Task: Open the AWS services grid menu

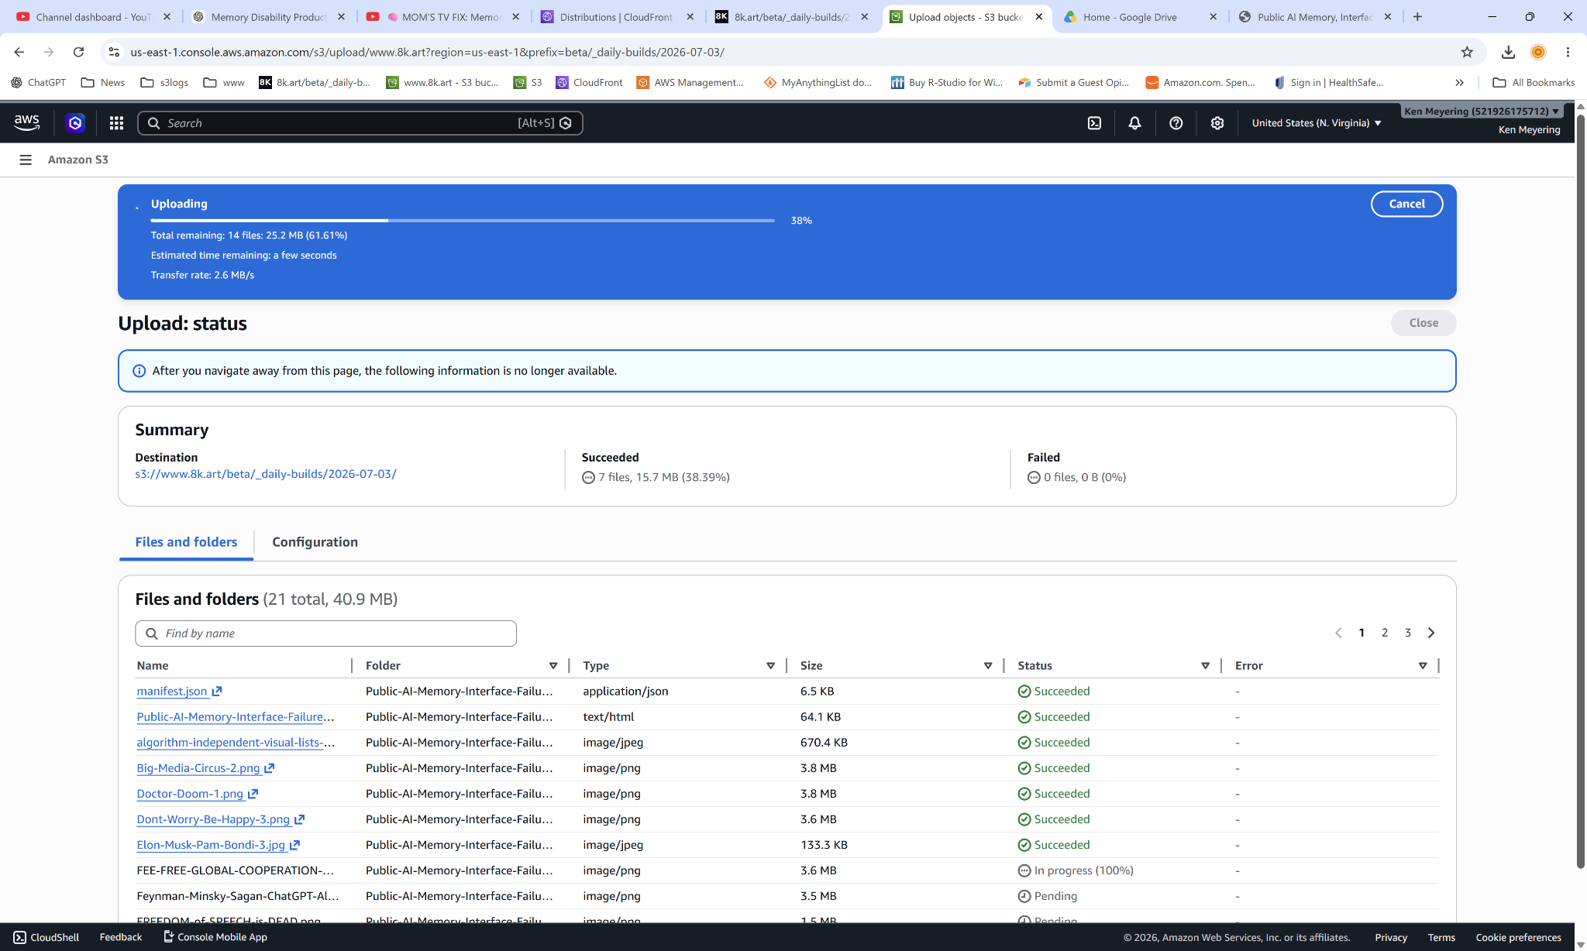Action: click(116, 123)
